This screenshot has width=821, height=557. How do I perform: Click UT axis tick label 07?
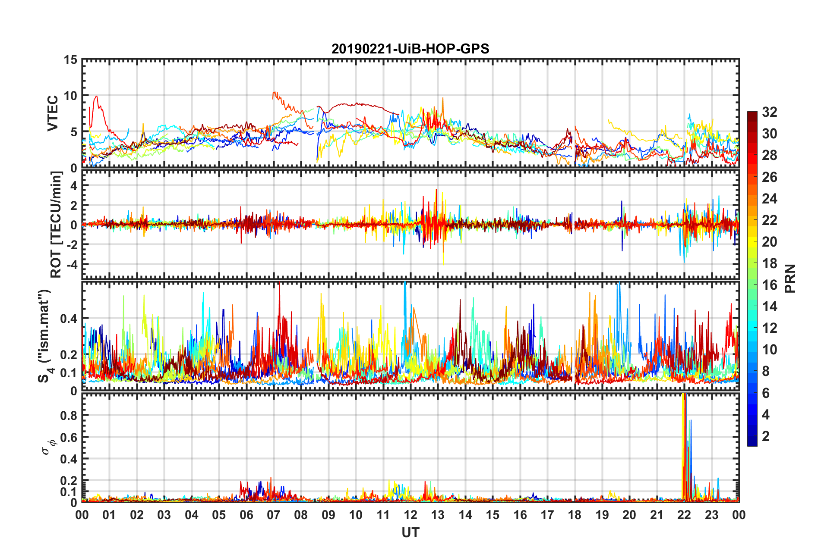coord(274,515)
